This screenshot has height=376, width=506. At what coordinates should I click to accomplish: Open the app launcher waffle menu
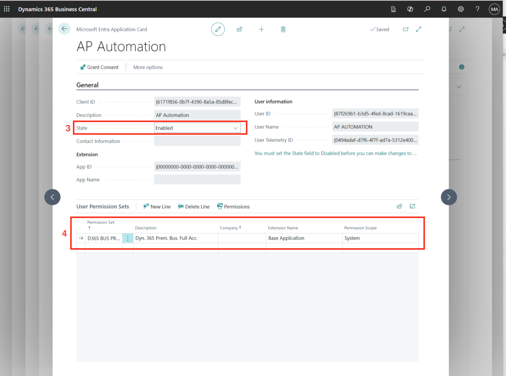tap(7, 9)
